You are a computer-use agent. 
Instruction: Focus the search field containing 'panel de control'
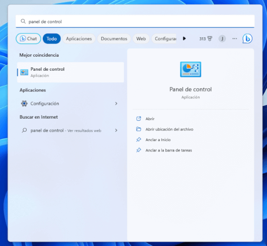135,21
